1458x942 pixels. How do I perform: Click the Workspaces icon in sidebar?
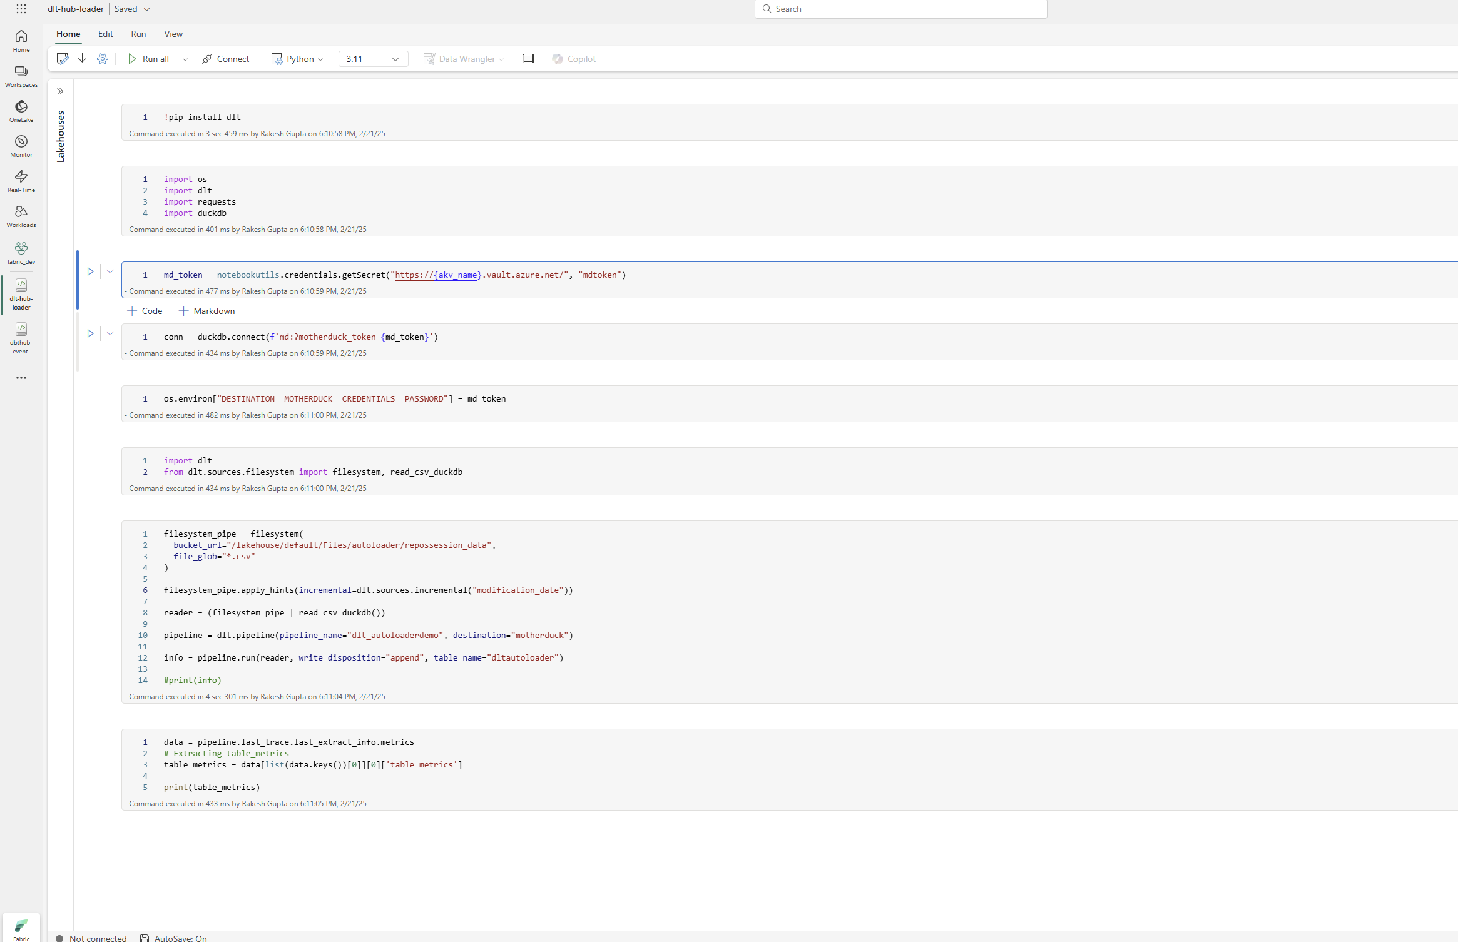pyautogui.click(x=21, y=75)
